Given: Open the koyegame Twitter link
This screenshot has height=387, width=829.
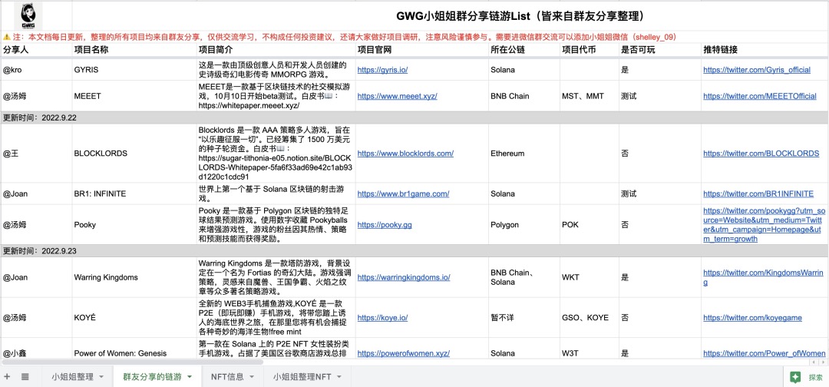Looking at the screenshot, I should [x=752, y=318].
